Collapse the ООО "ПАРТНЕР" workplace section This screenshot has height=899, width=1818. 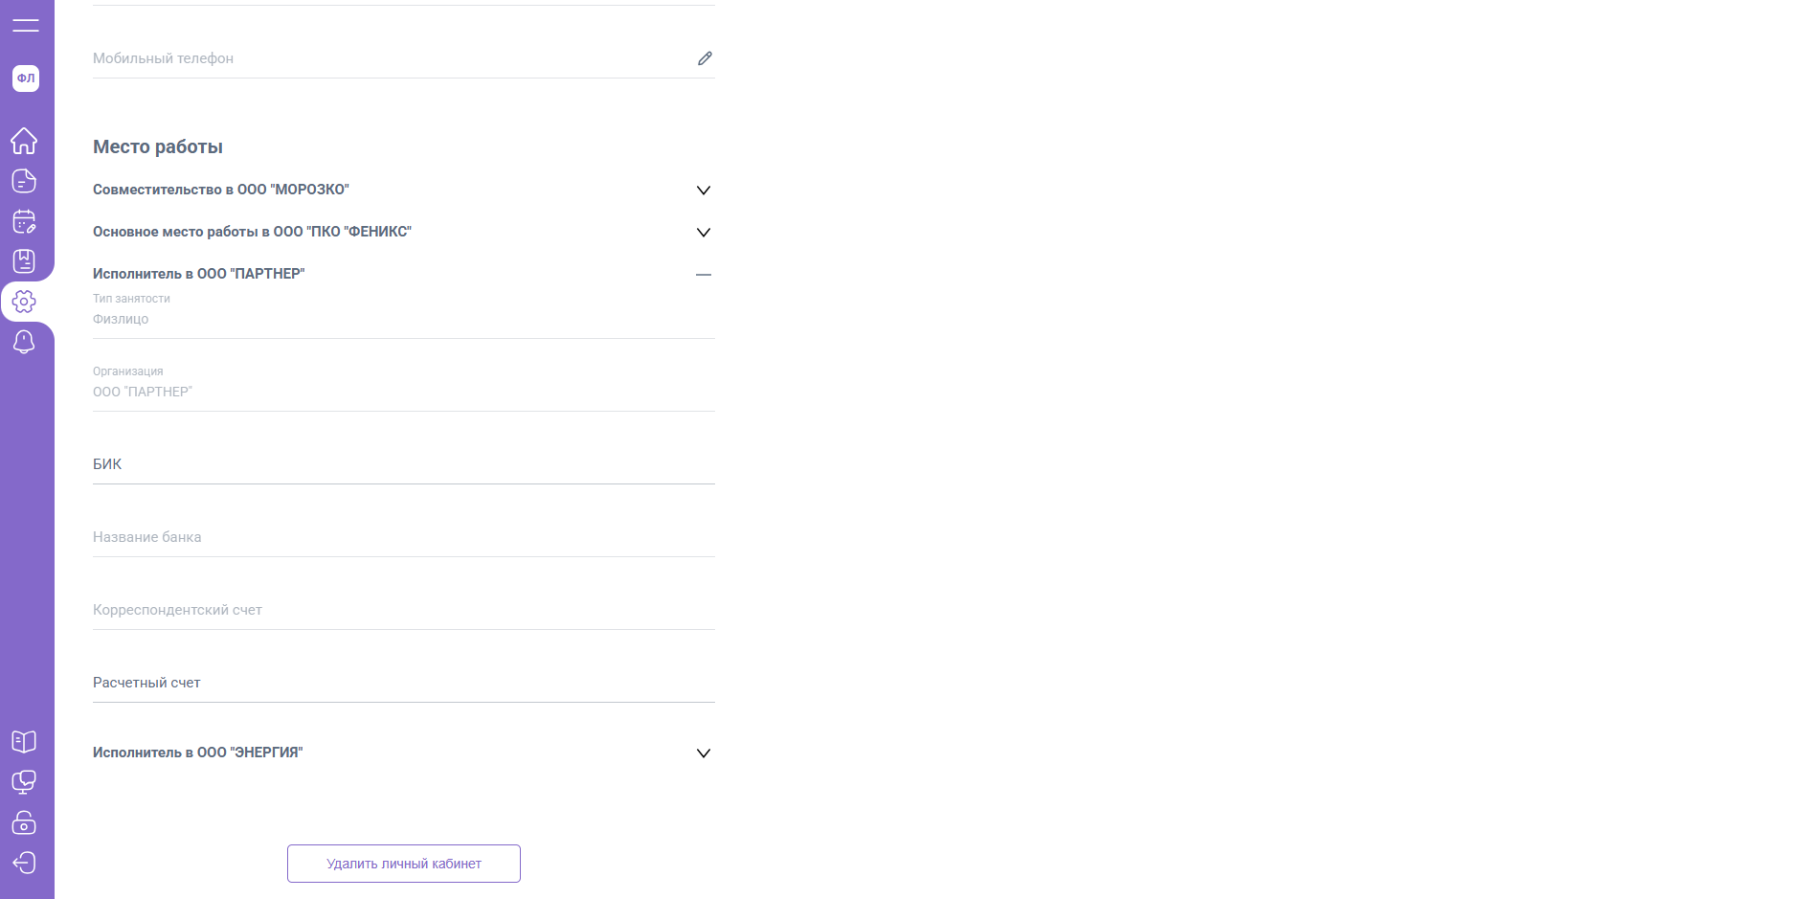703,275
